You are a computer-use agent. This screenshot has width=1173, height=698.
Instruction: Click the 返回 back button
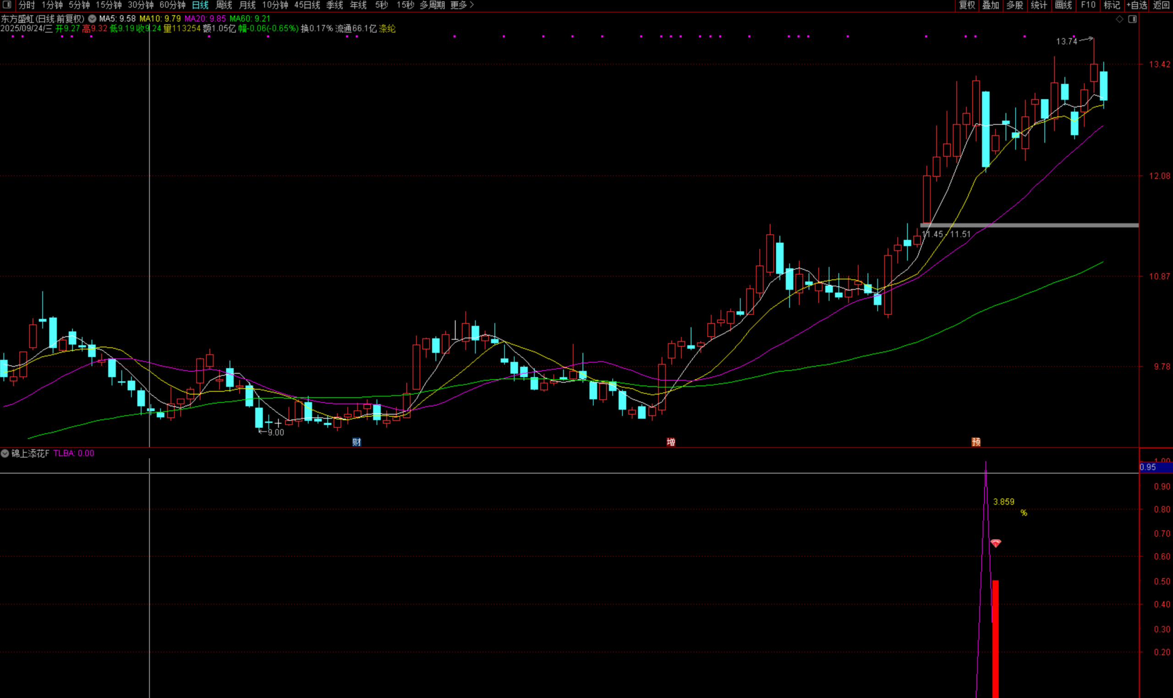[1161, 5]
